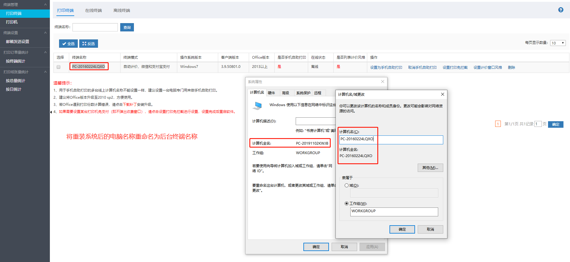Click the 工作组 WORKGROUP input field
This screenshot has height=262, width=570.
(394, 212)
